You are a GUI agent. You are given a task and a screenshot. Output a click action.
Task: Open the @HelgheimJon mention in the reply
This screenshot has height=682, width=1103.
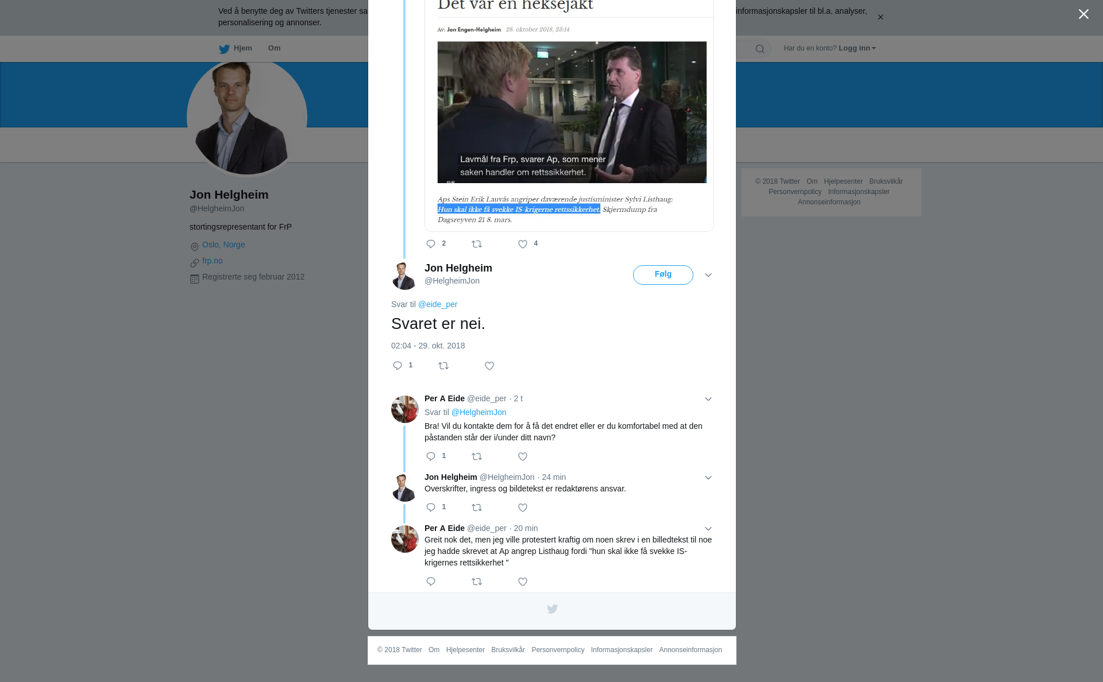[x=479, y=412]
